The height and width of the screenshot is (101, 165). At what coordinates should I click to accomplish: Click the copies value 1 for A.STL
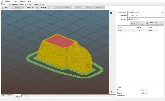pos(139,30)
